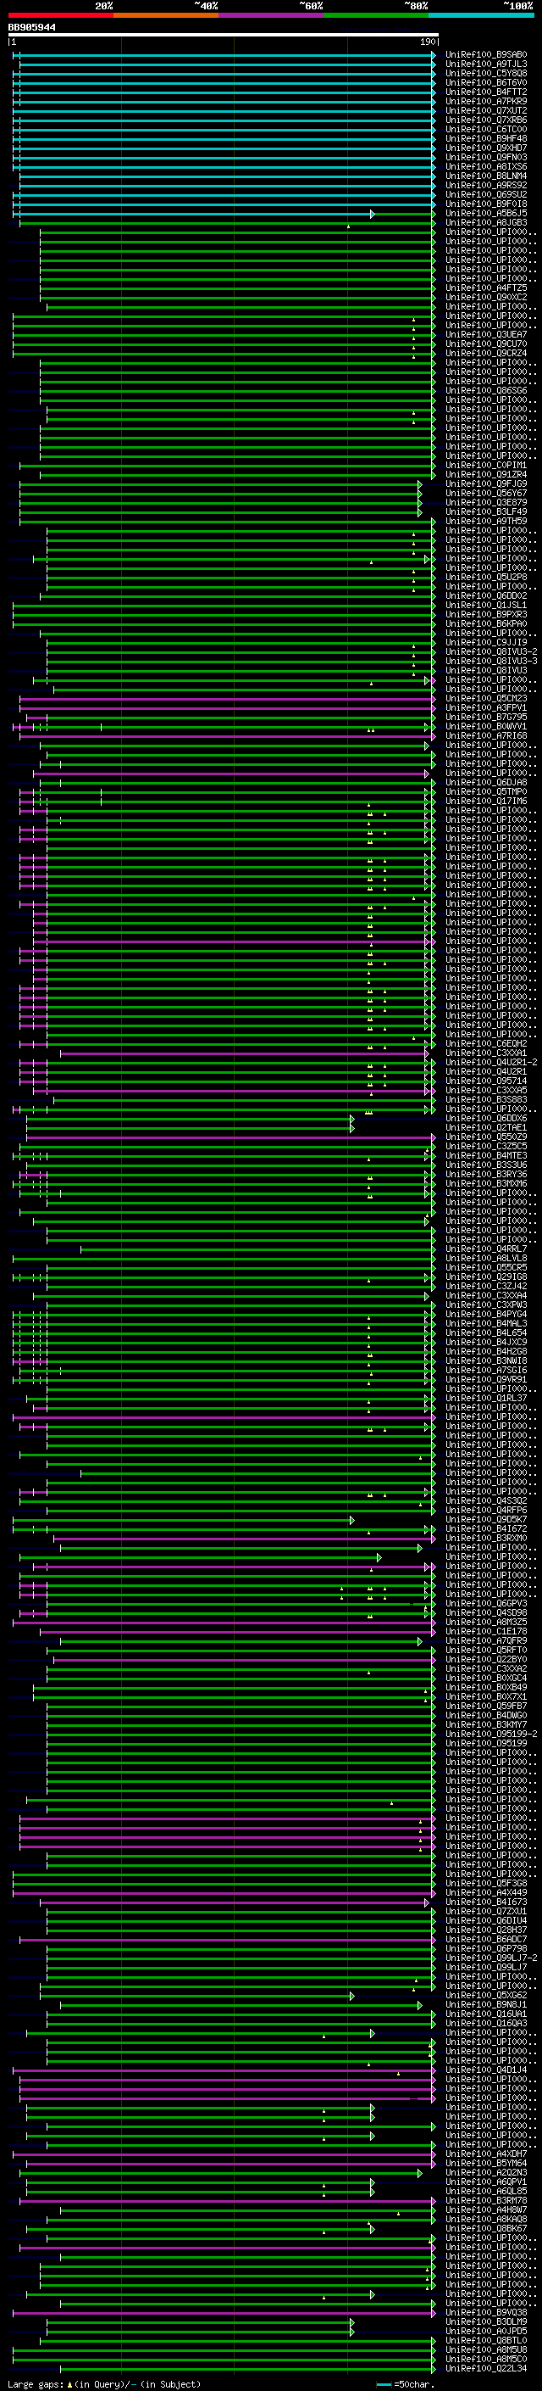Select hit label UniRef100_B9F0I8
This screenshot has width=542, height=2391.
486,204
